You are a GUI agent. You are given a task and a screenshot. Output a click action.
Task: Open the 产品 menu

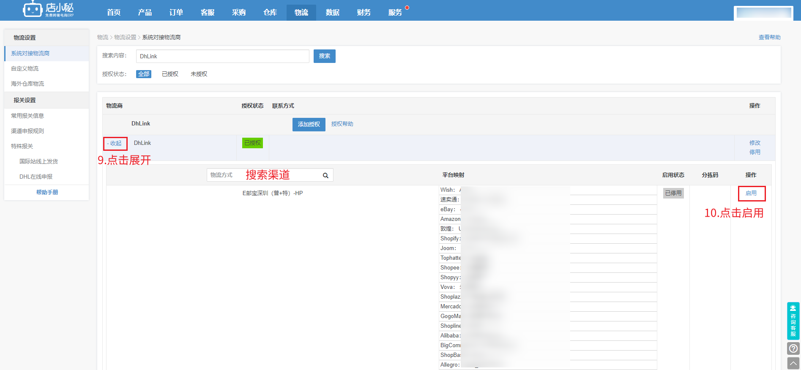point(145,12)
